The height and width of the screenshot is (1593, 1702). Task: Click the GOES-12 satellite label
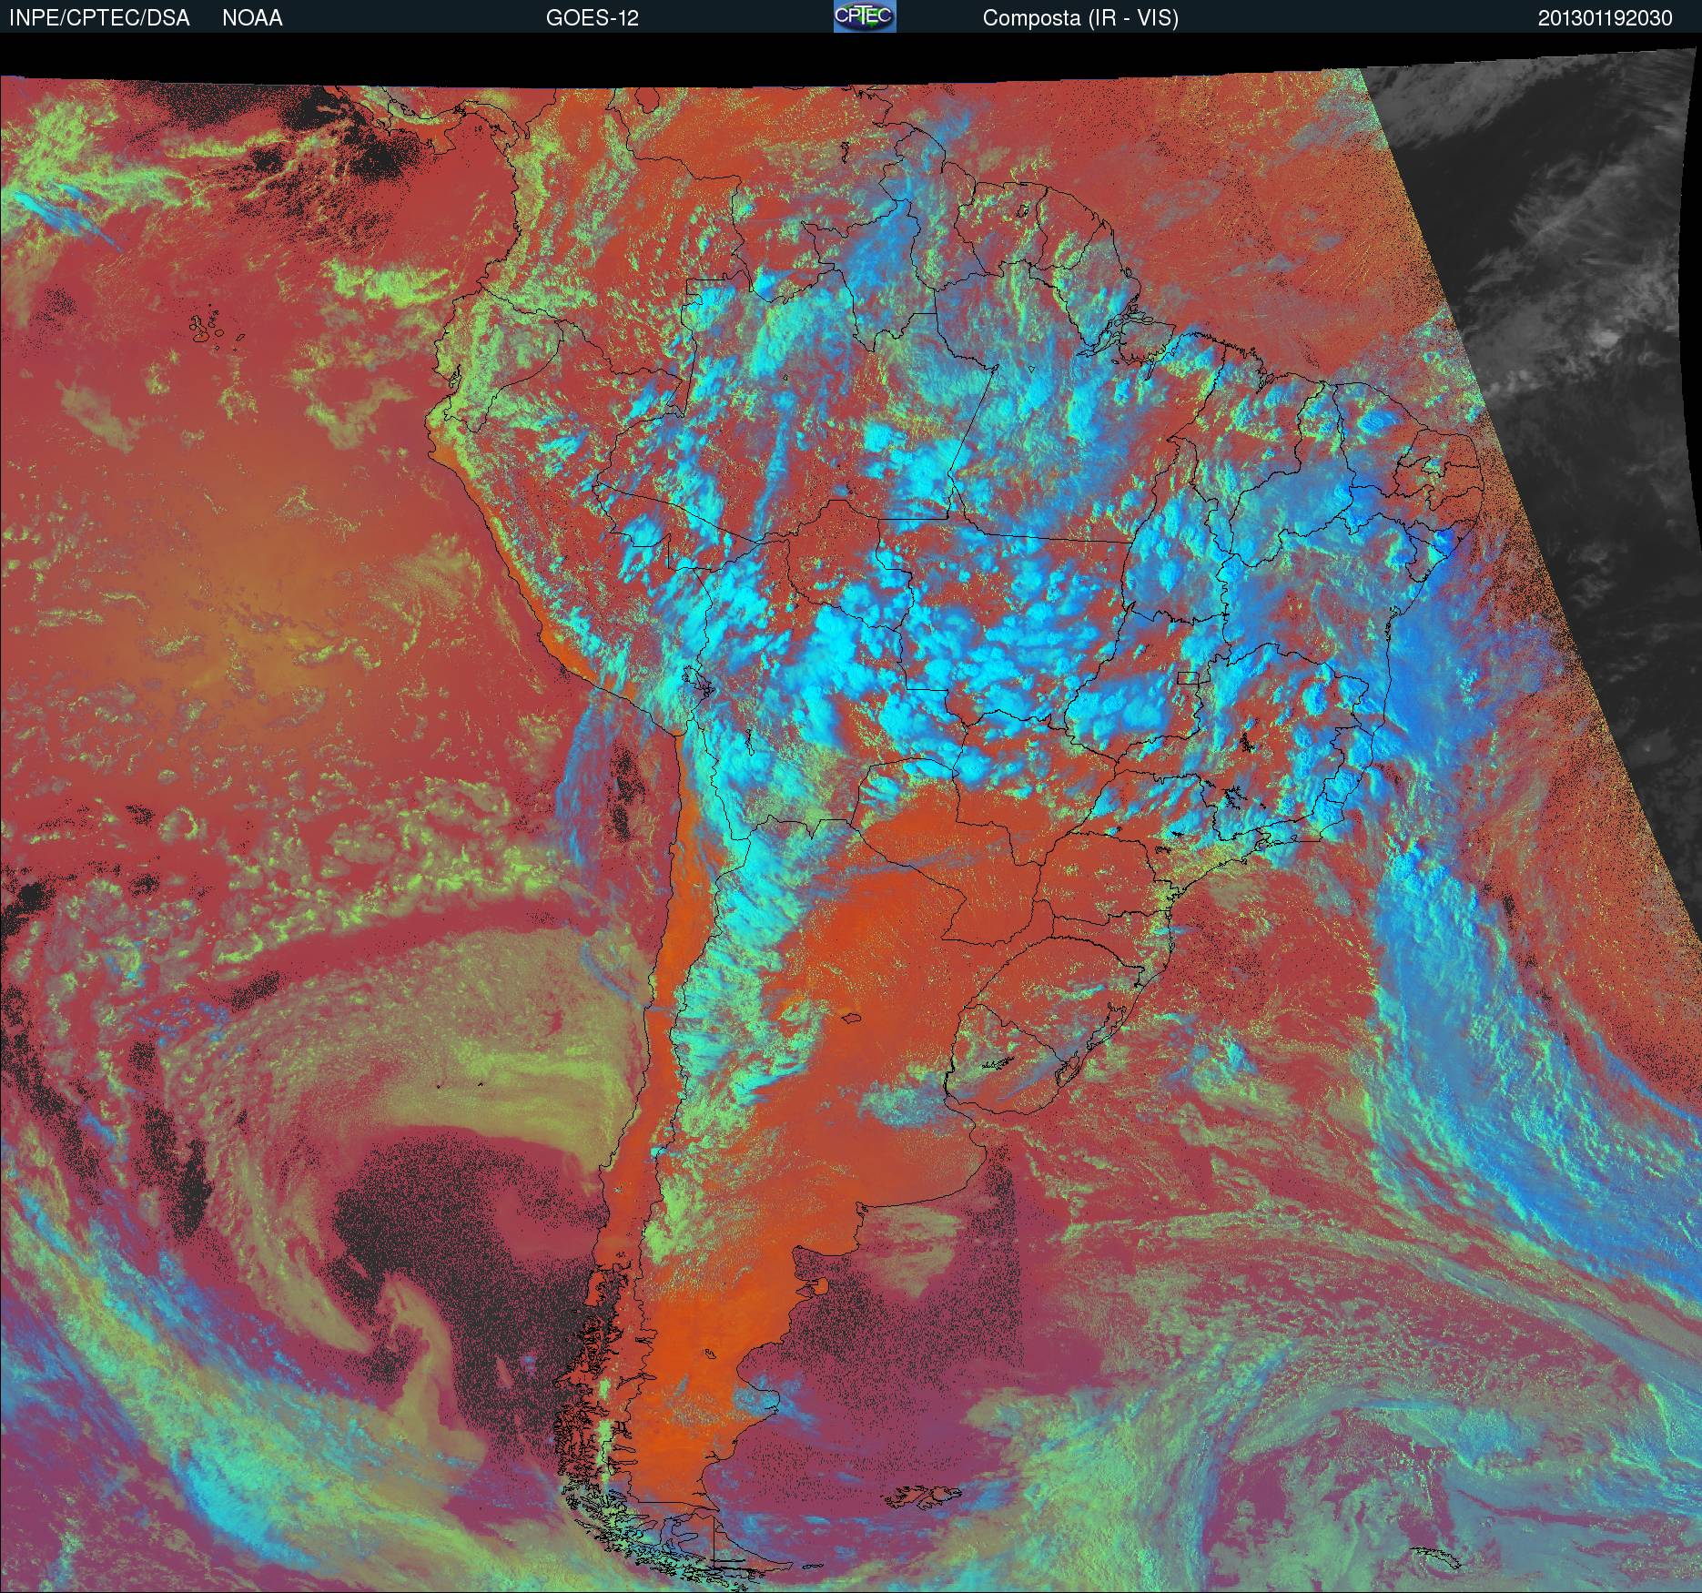(x=592, y=18)
